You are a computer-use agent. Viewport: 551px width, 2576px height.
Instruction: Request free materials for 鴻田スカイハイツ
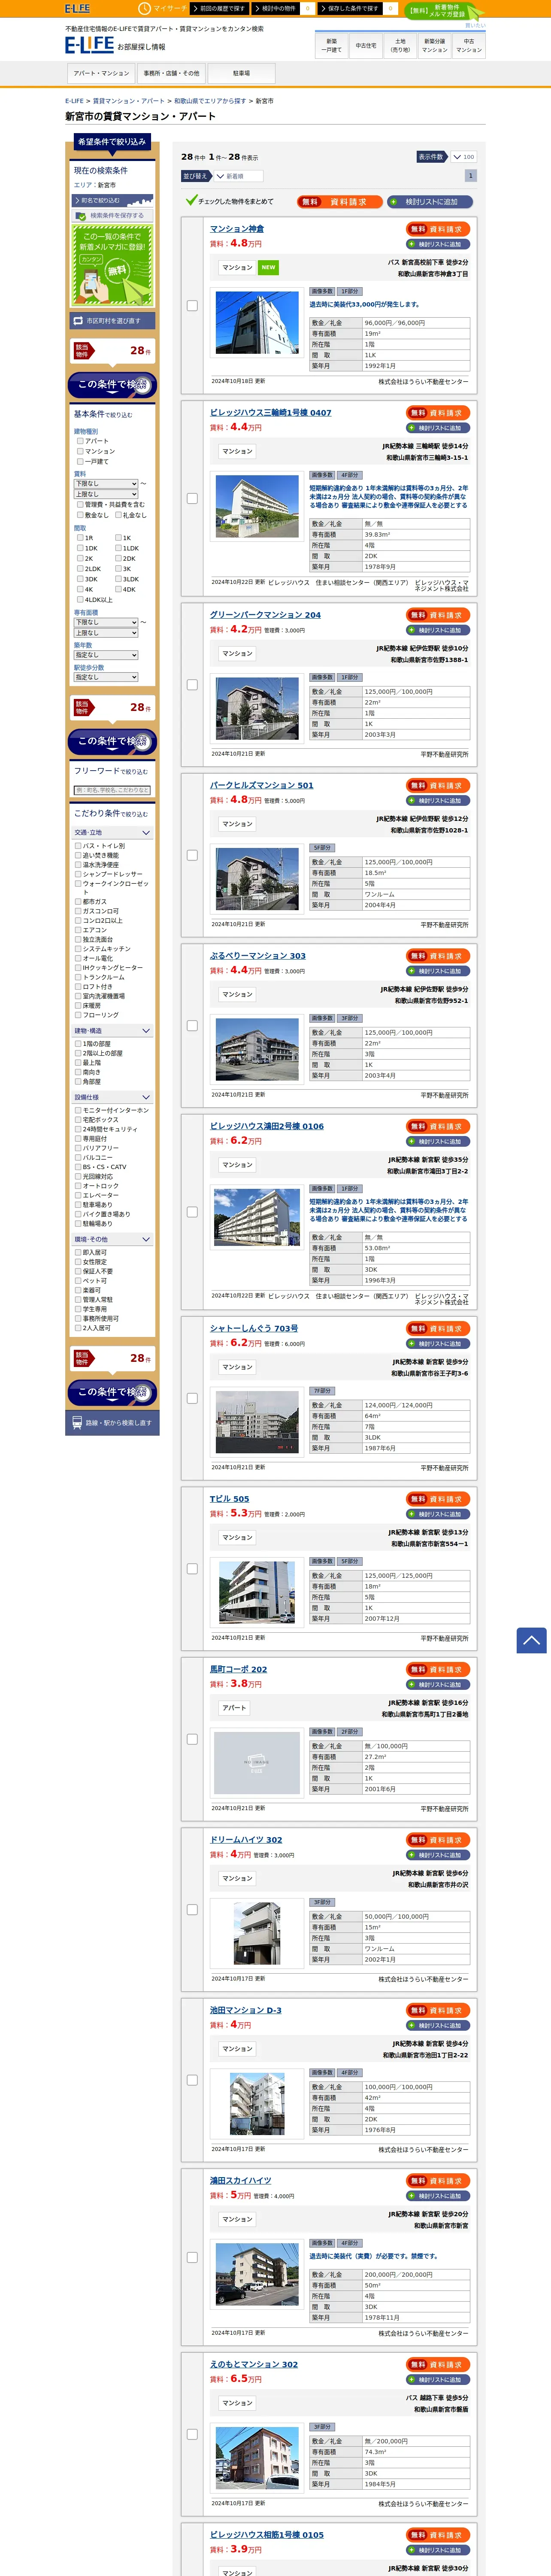439,2181
